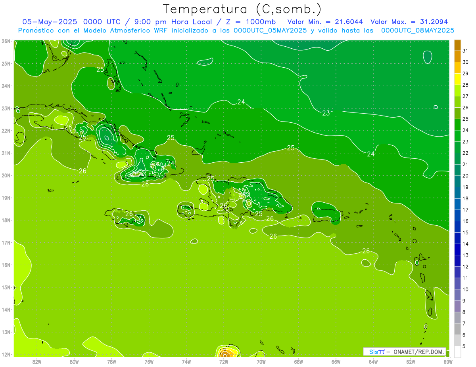Click the '66W' longitude axis label
Image resolution: width=476 pixels, height=367 pixels.
pyautogui.click(x=336, y=361)
